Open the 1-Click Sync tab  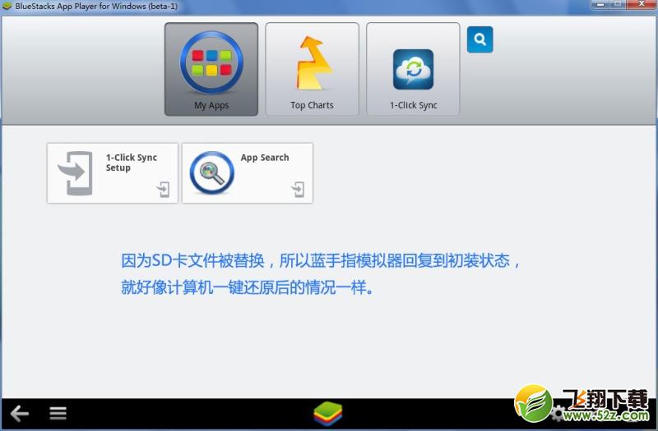tap(413, 69)
